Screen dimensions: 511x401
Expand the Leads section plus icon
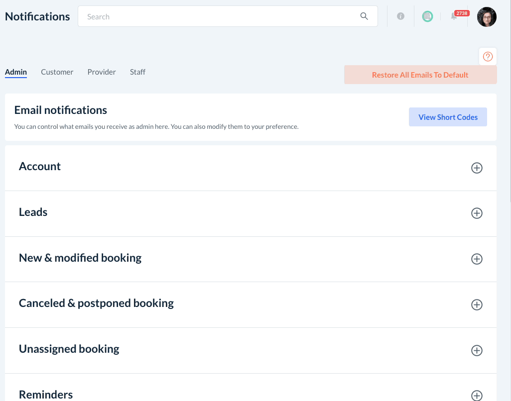[x=477, y=213]
